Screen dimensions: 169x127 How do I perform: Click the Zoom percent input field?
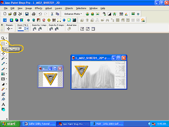pos(20,28)
